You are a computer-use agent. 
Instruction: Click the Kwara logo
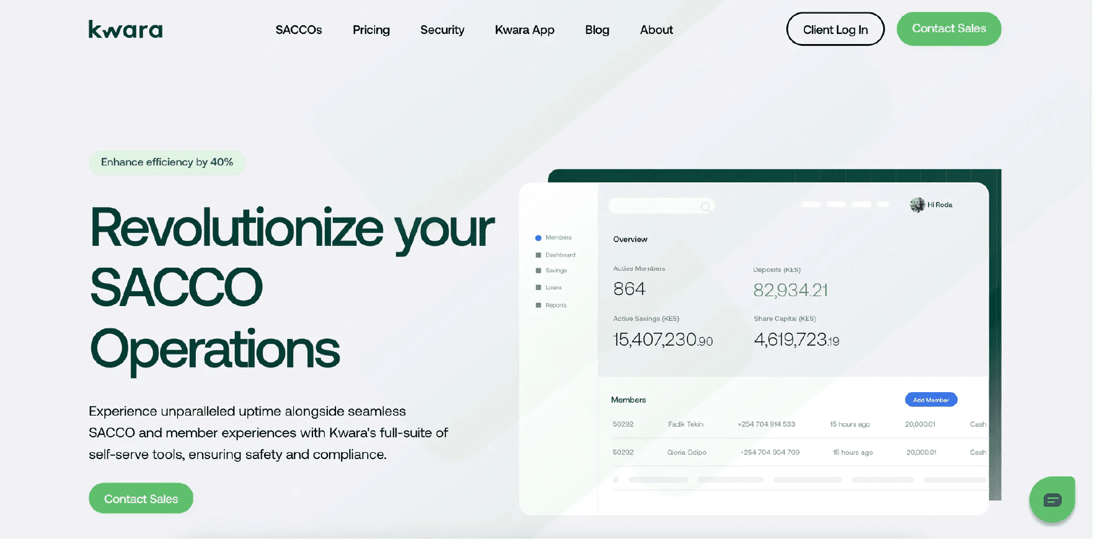(x=125, y=29)
